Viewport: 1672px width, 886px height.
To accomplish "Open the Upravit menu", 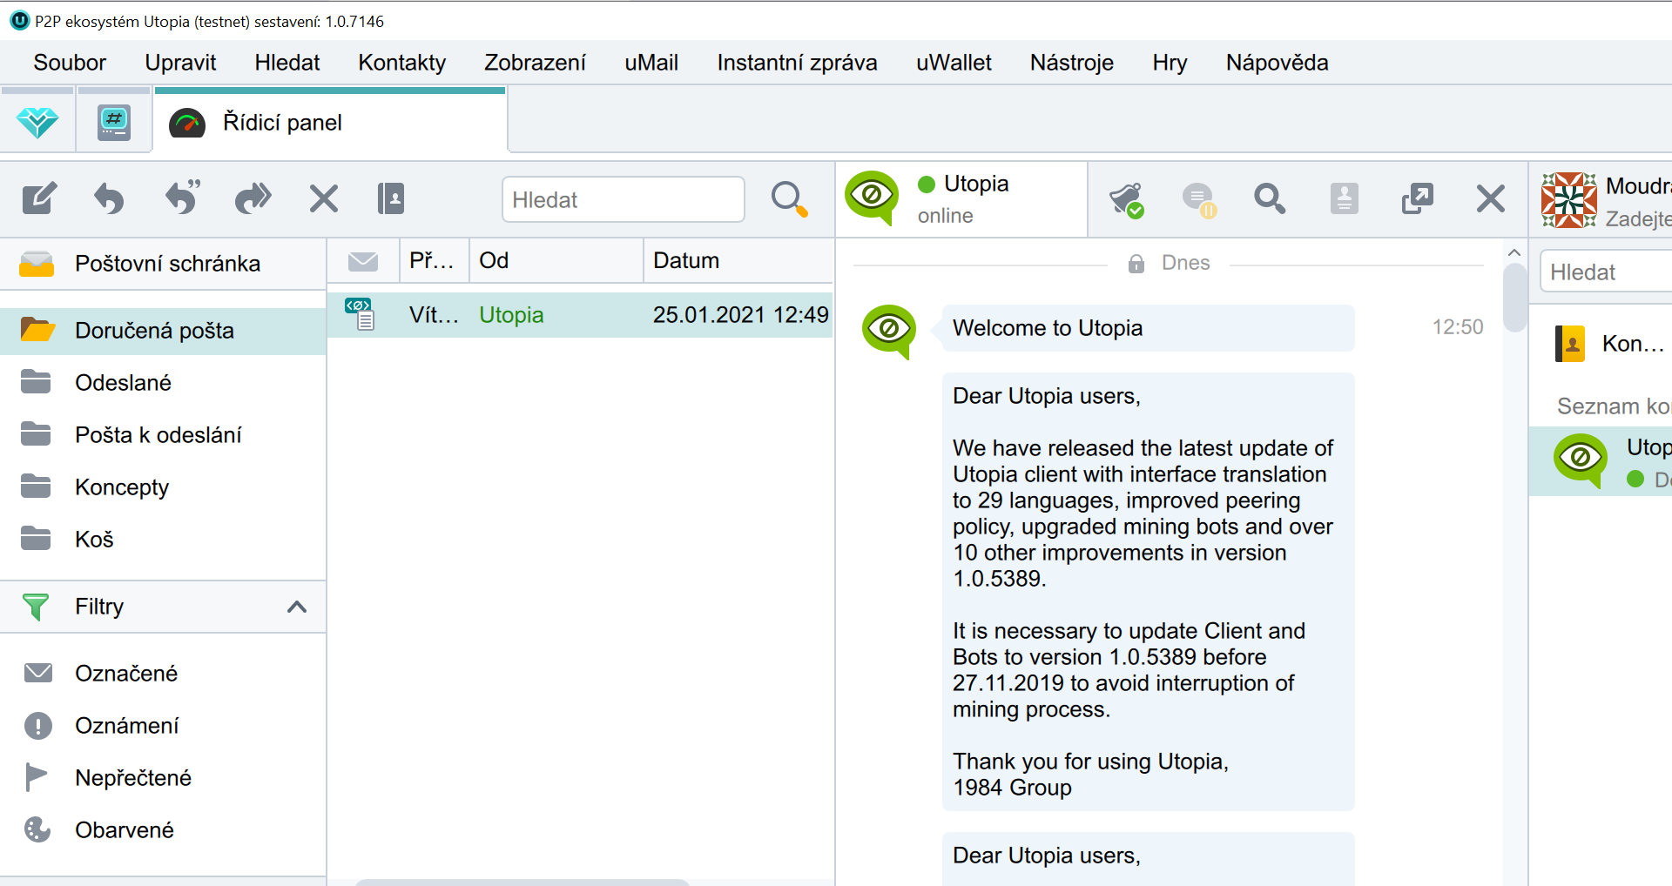I will click(180, 63).
